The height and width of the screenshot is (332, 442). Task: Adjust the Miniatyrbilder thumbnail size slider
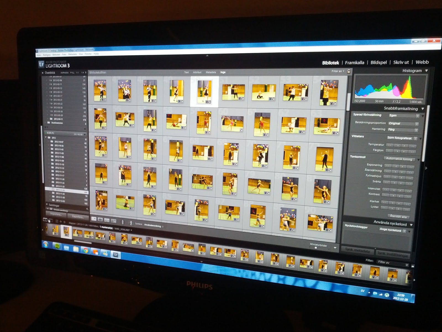[316, 248]
